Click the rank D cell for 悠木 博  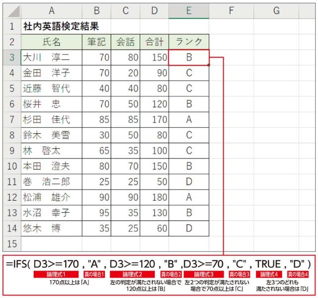189,228
